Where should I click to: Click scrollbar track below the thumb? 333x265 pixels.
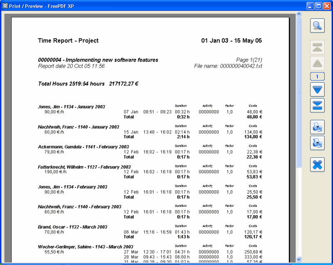[x=298, y=212]
